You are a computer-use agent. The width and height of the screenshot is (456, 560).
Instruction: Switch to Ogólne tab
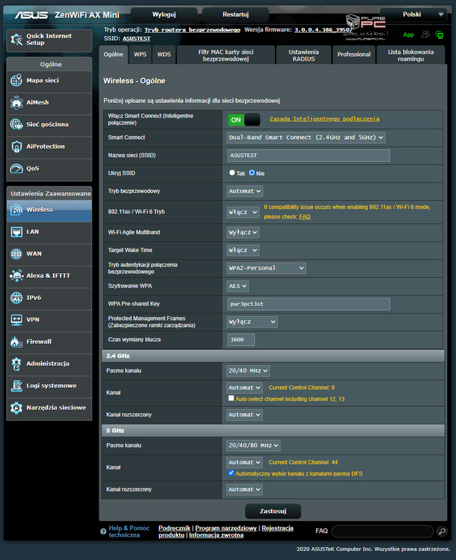[114, 55]
